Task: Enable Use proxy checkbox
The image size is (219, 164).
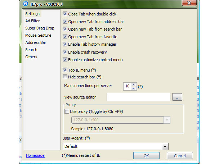Action: [67, 111]
